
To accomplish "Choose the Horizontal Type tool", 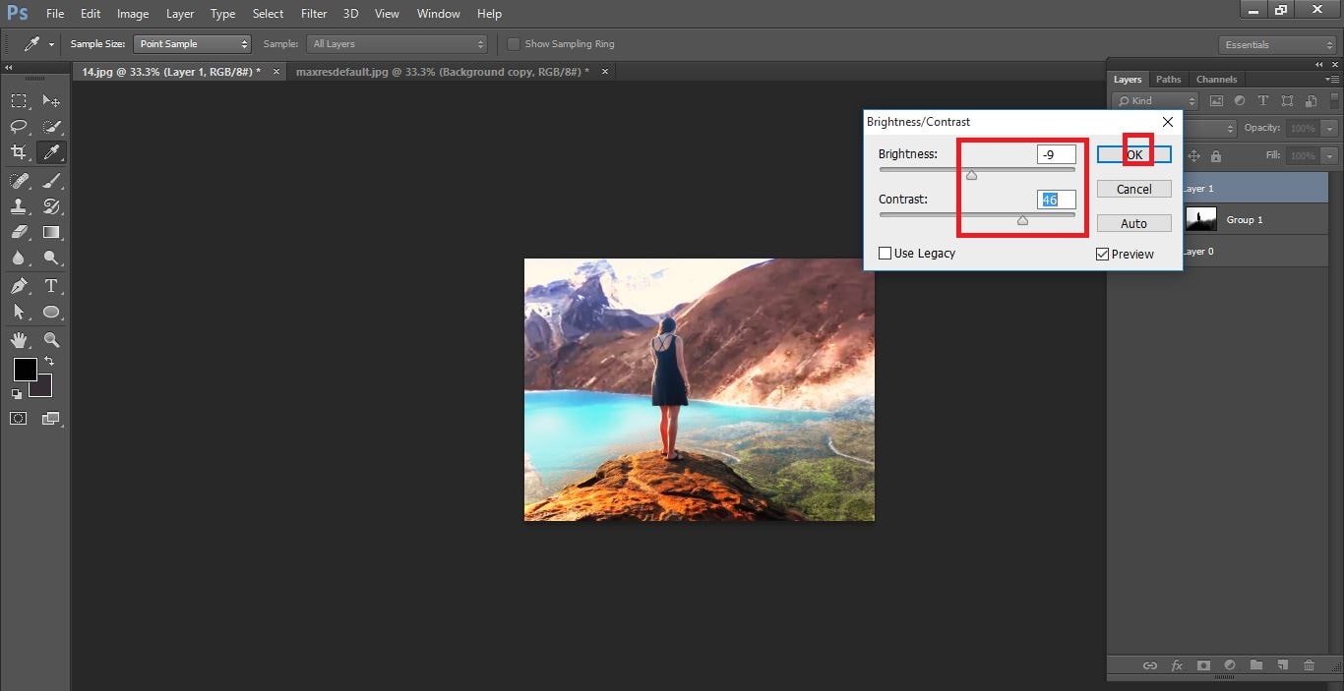I will click(51, 285).
